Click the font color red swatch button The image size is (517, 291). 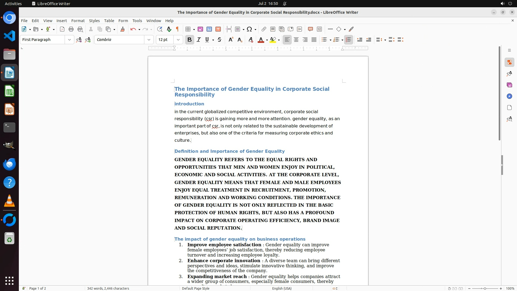(260, 40)
